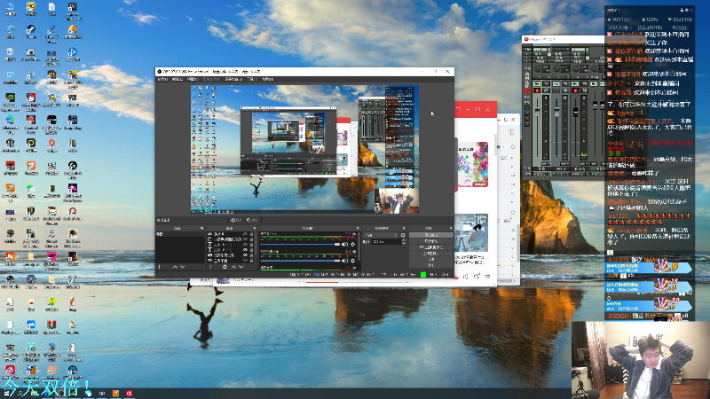
Task: Toggle visibility eye of first text source
Action: click(x=246, y=245)
